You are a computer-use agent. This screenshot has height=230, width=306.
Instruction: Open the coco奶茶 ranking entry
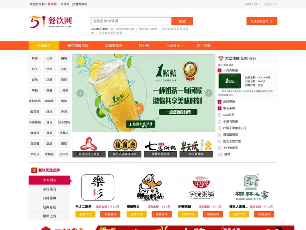click(x=229, y=115)
